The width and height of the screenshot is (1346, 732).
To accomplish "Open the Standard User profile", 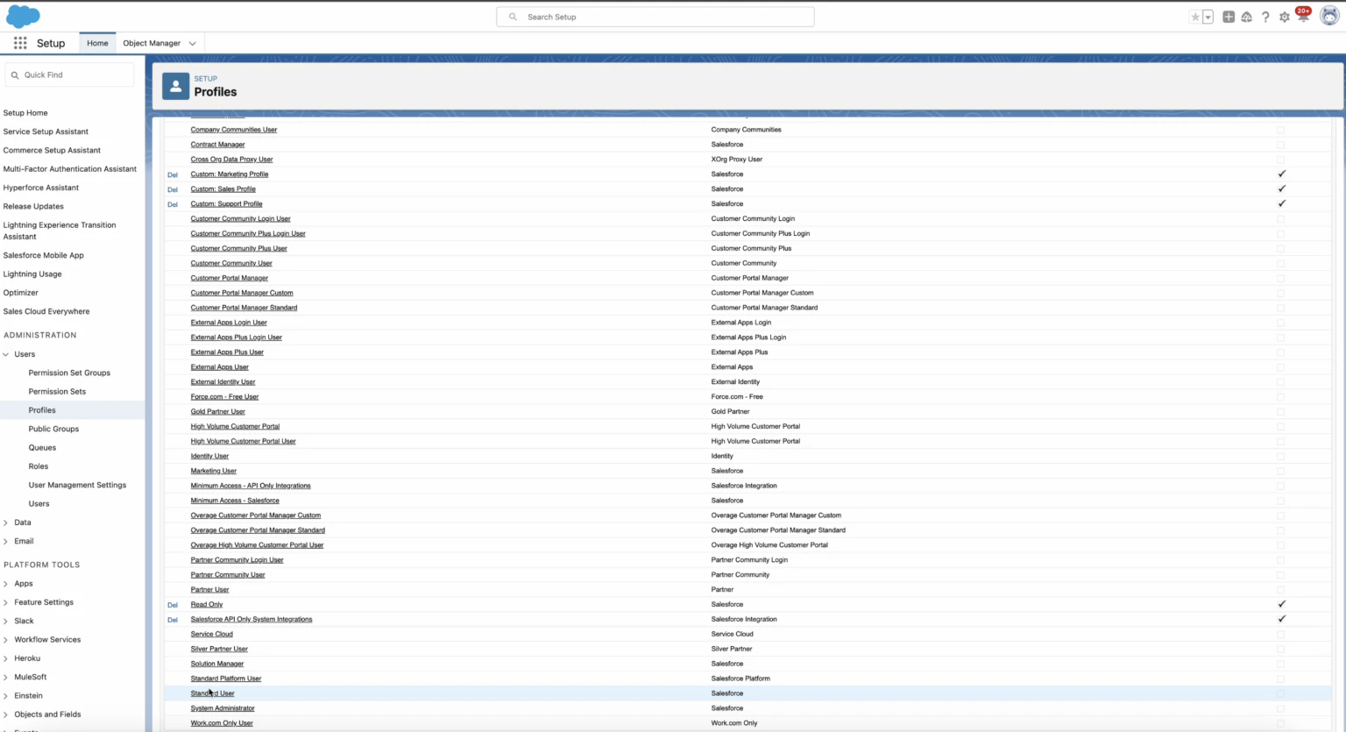I will [x=213, y=693].
